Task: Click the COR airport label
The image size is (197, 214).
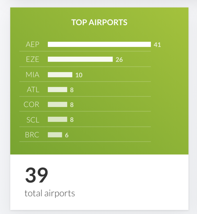Action: pos(32,105)
